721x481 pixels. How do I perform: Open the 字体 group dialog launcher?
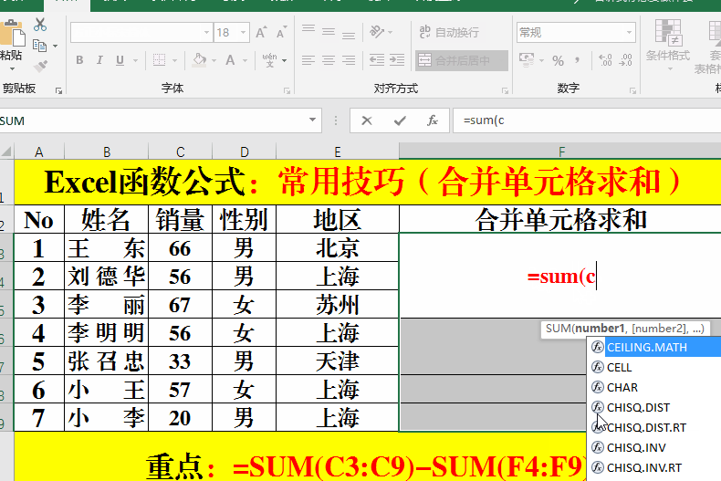pyautogui.click(x=287, y=90)
